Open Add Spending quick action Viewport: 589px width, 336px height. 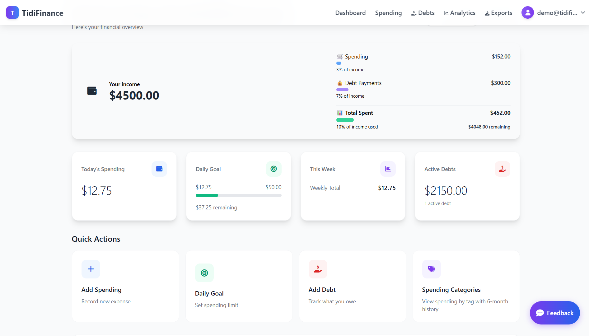(x=125, y=286)
